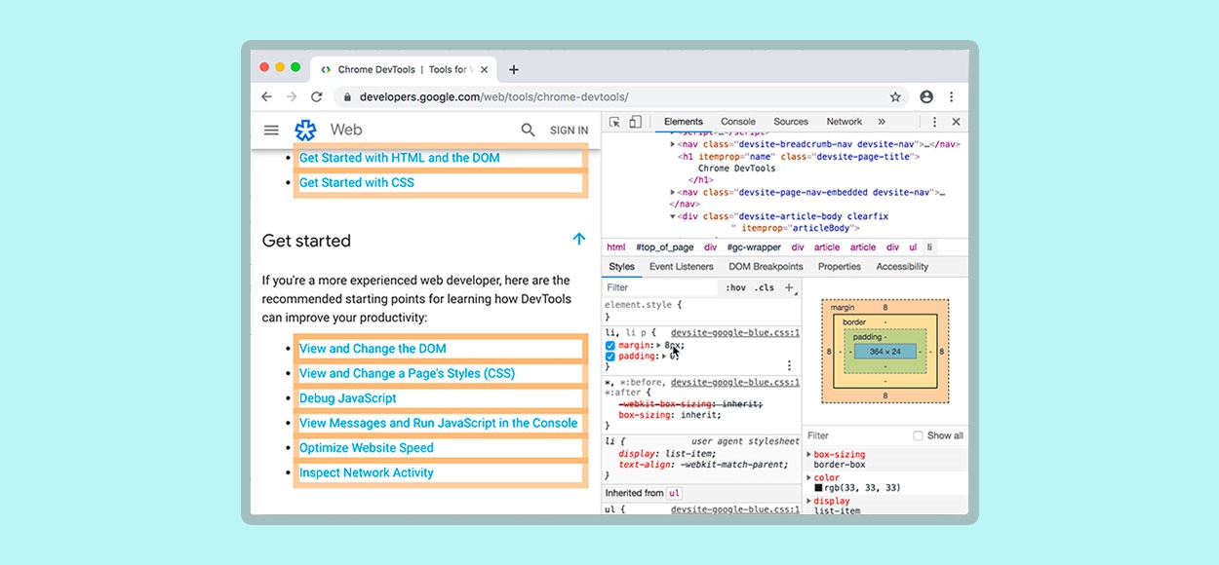Viewport: 1219px width, 565px height.
Task: Click the Styles pane Filter field
Action: [661, 287]
